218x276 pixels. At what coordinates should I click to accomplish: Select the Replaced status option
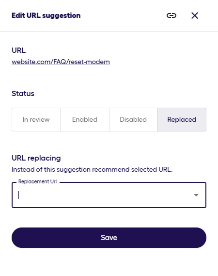[182, 119]
